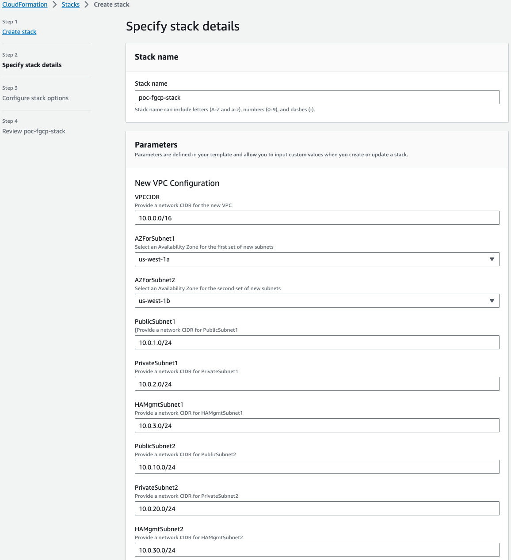
Task: Select Configure stack options step
Action: (35, 98)
